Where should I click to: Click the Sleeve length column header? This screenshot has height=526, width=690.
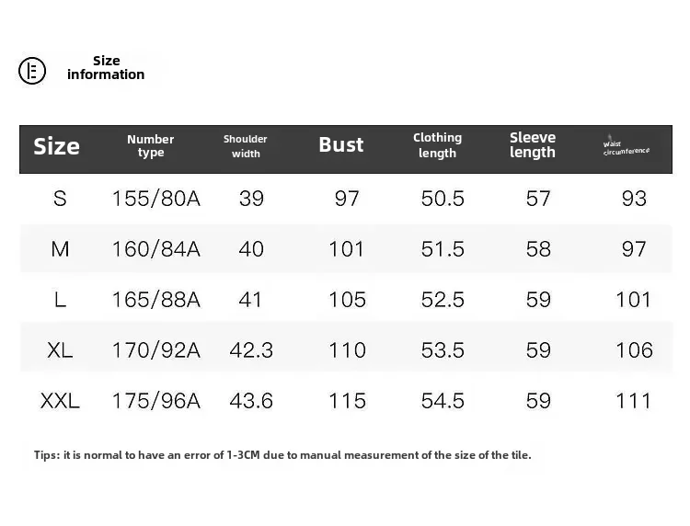click(533, 145)
